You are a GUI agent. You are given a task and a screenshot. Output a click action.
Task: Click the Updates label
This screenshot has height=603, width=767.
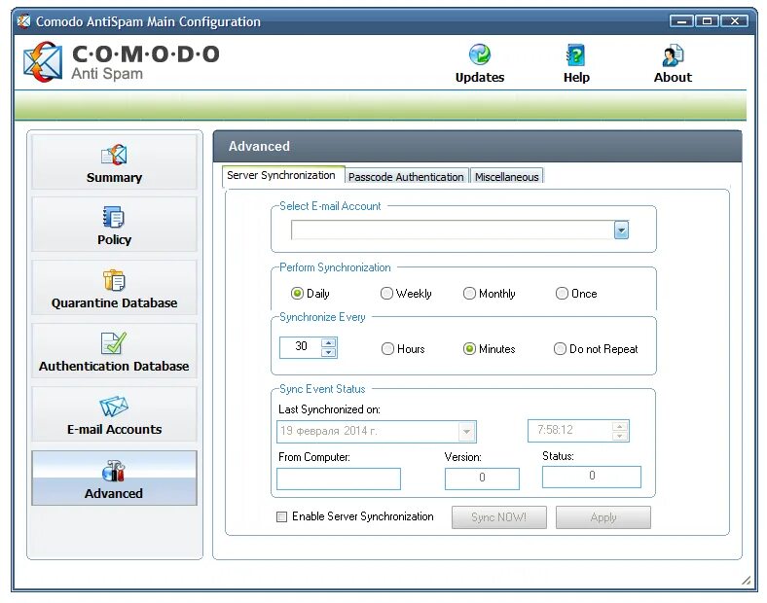point(479,77)
